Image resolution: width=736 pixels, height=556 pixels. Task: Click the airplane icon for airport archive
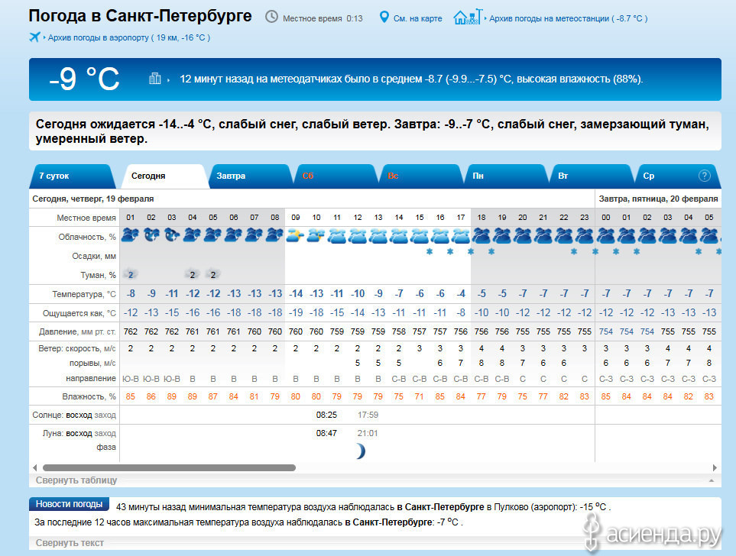click(x=35, y=37)
